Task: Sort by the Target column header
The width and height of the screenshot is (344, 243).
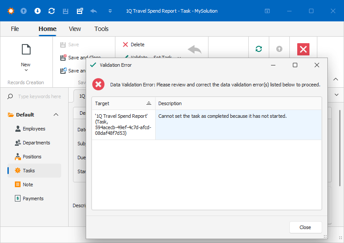Action: click(x=124, y=103)
